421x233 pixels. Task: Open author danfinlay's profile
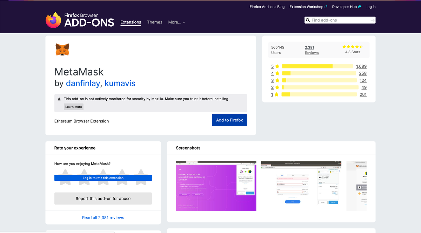pos(83,84)
